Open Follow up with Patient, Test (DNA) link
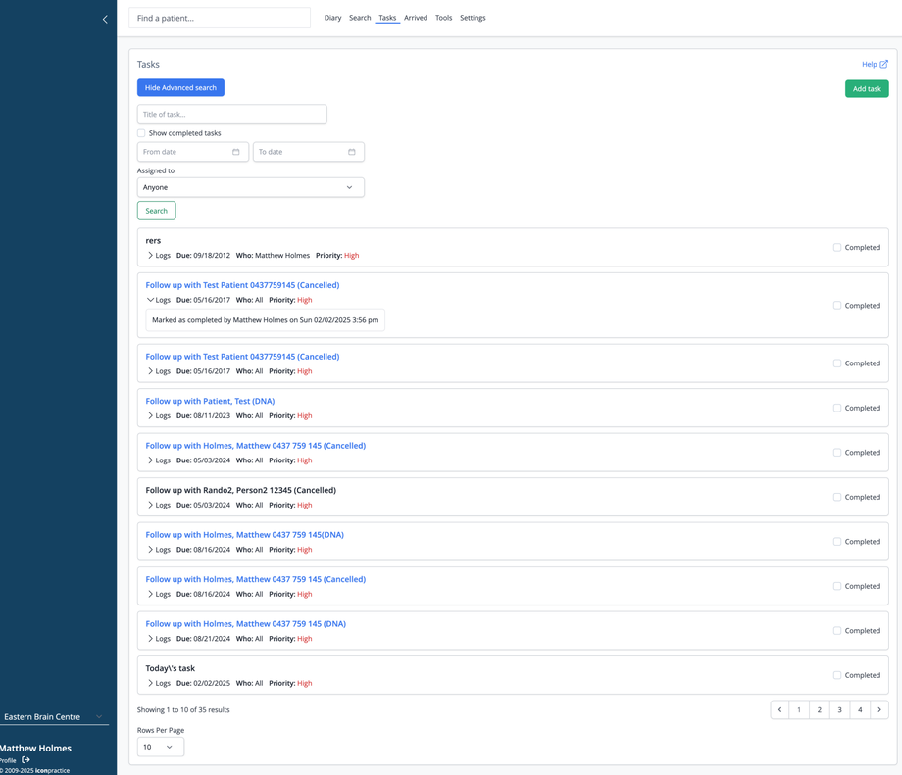Screen dimensions: 902x775 pyautogui.click(x=210, y=401)
